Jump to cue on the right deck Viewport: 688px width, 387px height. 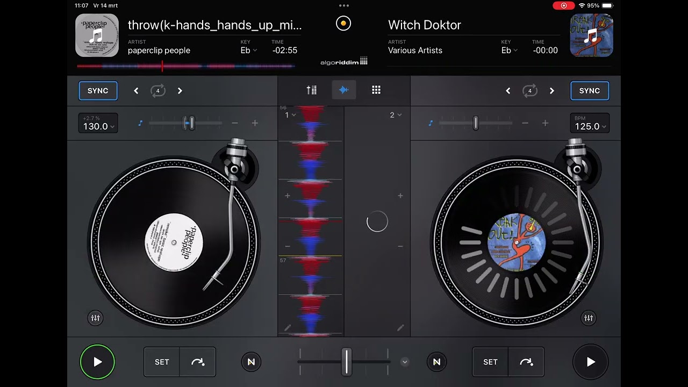(526, 362)
